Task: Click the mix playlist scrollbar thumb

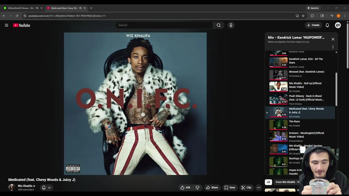Action: click(336, 89)
